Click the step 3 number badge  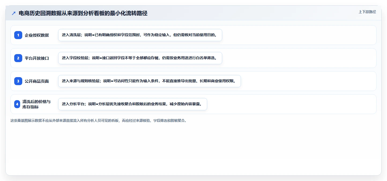(x=18, y=81)
